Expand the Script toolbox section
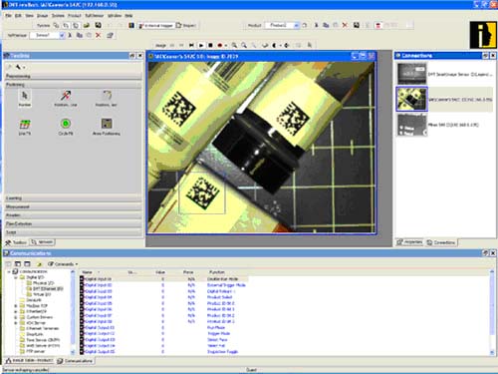This screenshot has width=498, height=374. (74, 232)
